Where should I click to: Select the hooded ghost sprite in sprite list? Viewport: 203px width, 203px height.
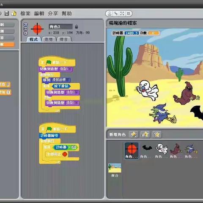point(176,151)
